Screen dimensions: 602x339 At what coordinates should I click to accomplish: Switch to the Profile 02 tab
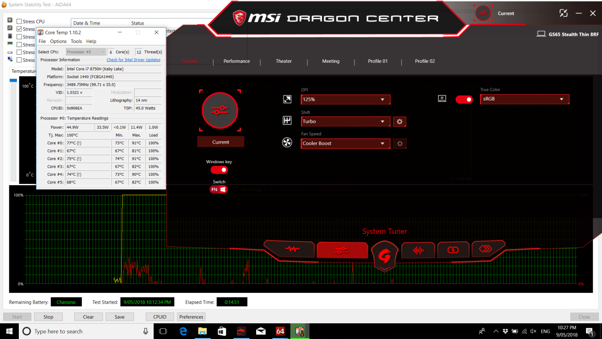point(425,61)
